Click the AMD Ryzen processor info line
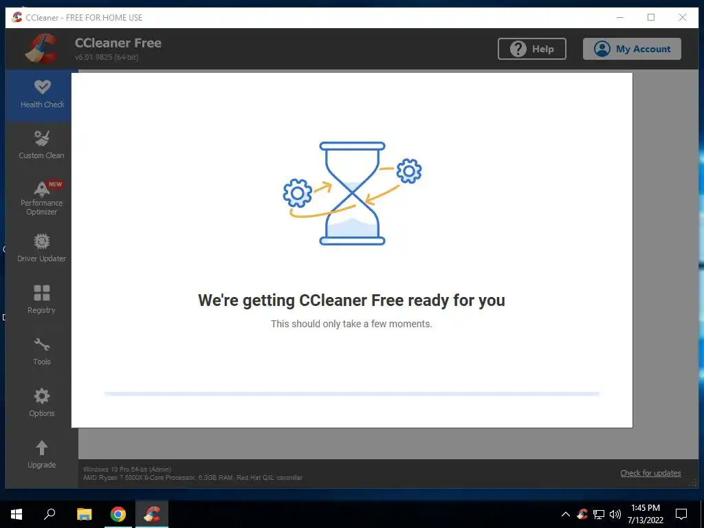 (x=192, y=478)
